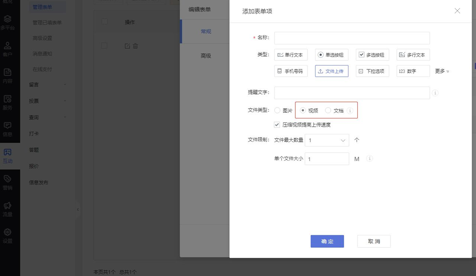This screenshot has height=276, width=476.
Task: Open 管理表单 menu item
Action: point(47,7)
